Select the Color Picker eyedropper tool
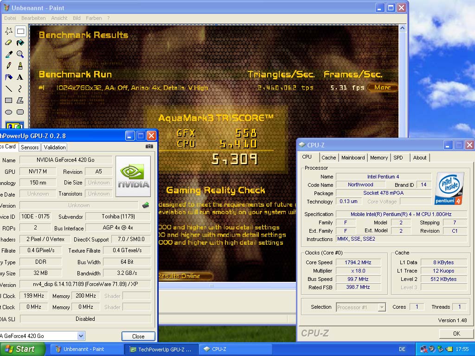 coord(9,54)
